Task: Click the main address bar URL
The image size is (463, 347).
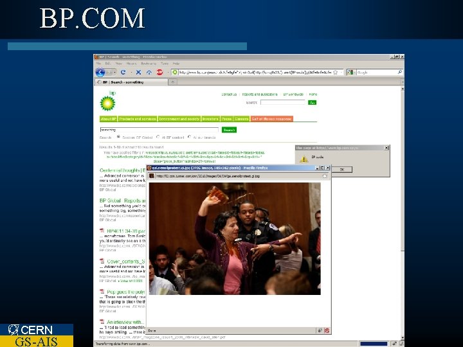Action: [255, 72]
